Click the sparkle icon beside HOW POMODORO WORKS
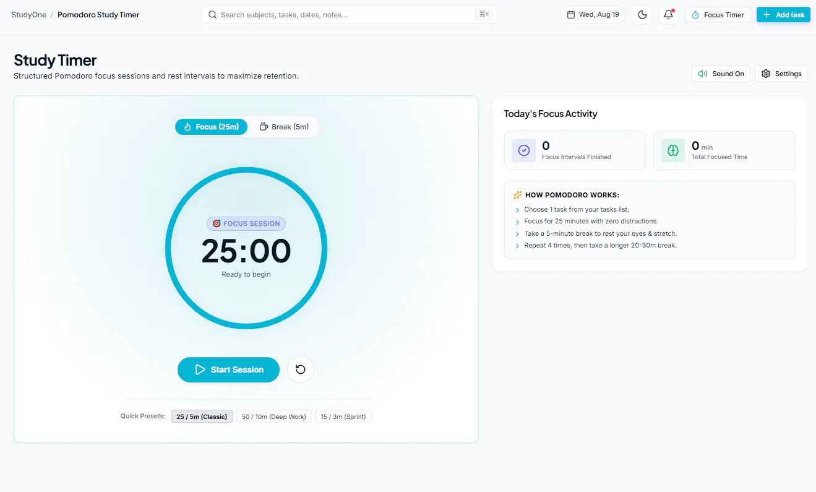Screen dimensions: 816x492 coord(518,195)
